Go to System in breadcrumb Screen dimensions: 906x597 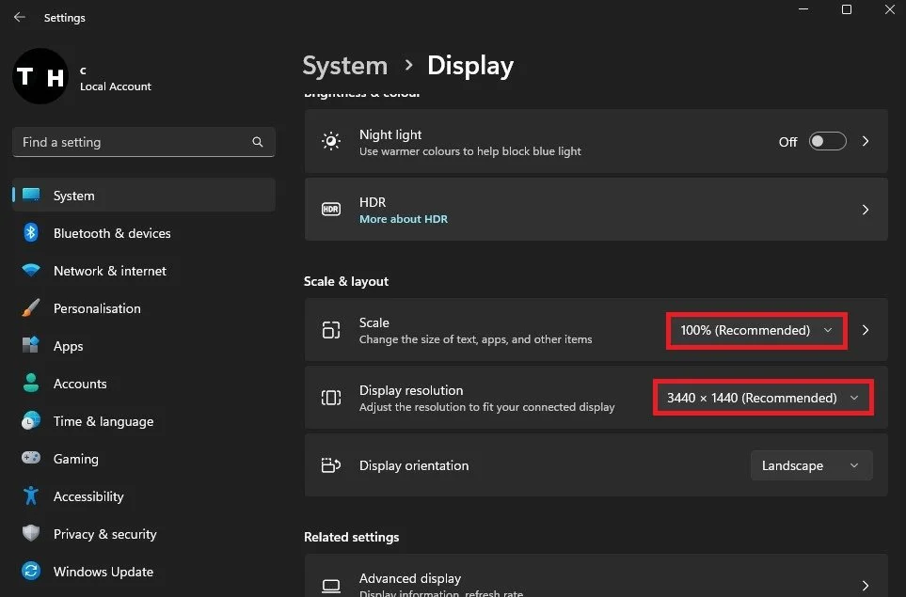pyautogui.click(x=345, y=65)
